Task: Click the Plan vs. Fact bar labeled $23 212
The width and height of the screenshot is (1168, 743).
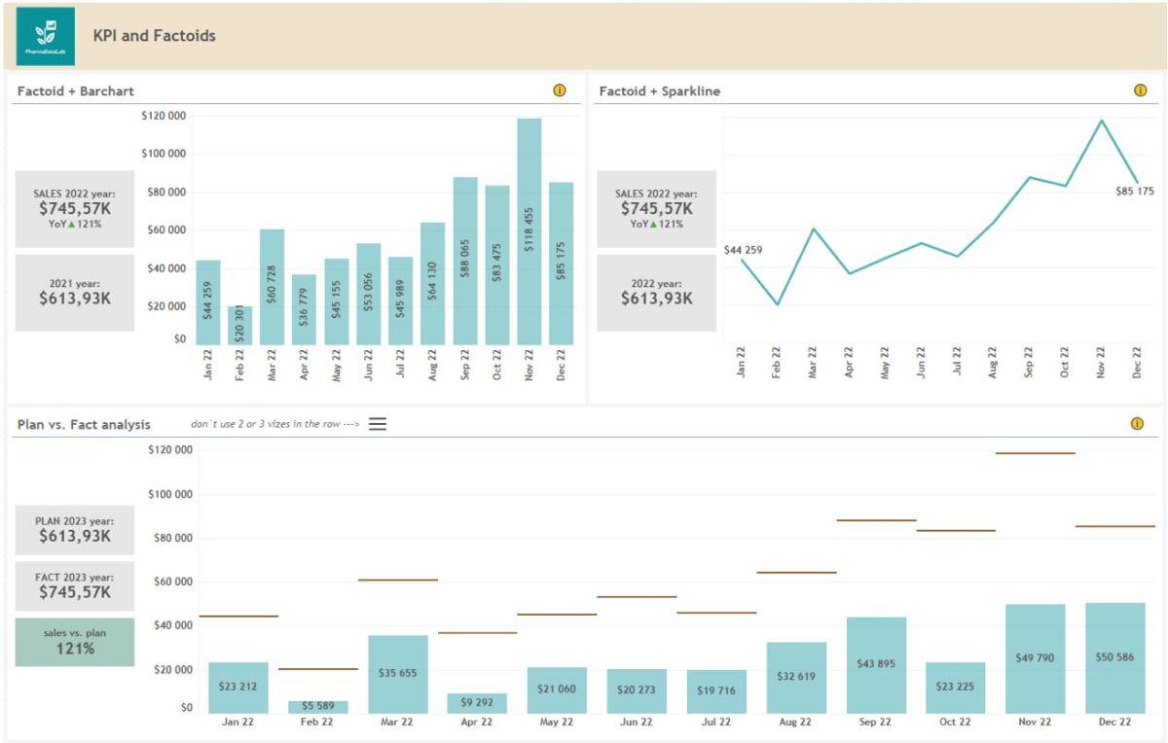Action: tap(238, 688)
